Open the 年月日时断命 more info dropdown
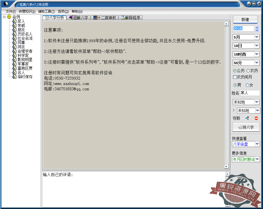This screenshot has height=209, width=263. pyautogui.click(x=257, y=159)
